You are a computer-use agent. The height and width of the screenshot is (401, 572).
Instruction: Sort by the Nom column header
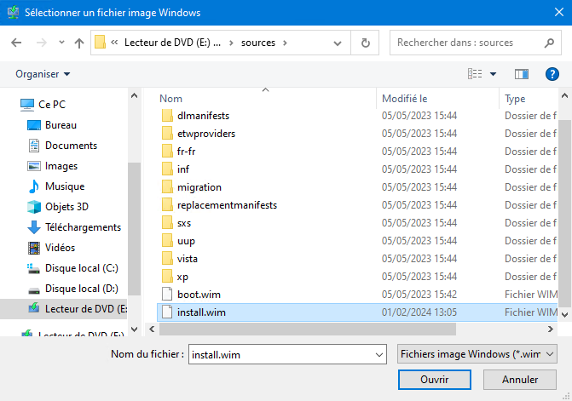click(170, 99)
